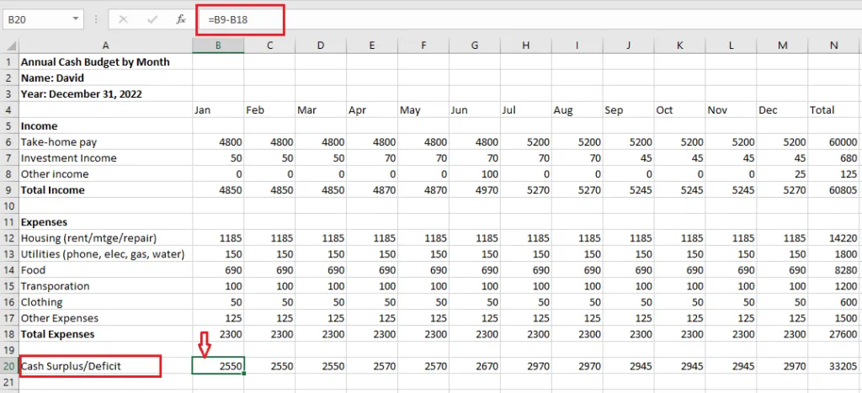Screen dimensions: 862x393
Task: Click housing total value 14220
Action: [x=834, y=238]
